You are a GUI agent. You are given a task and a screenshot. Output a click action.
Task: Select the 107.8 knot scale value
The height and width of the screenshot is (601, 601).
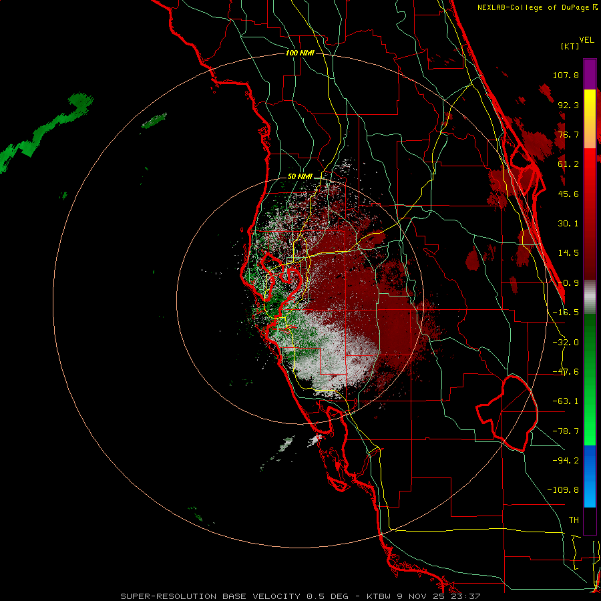[566, 75]
